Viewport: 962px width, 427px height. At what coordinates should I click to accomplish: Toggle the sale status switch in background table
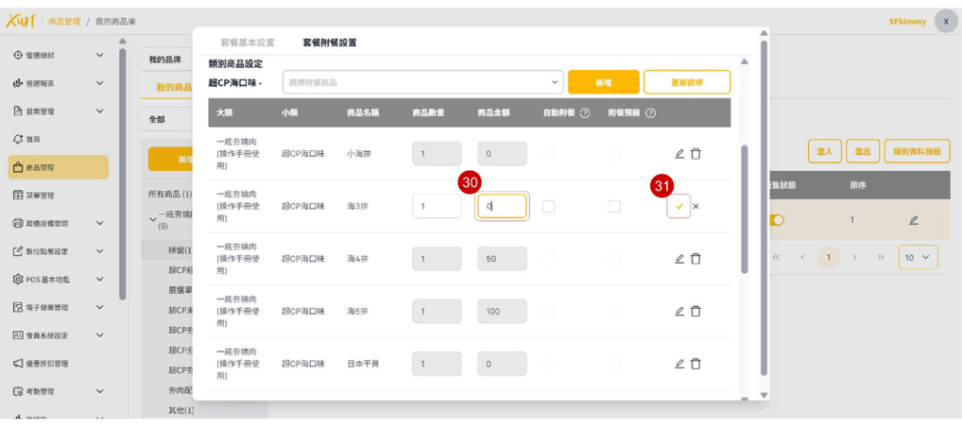click(777, 221)
